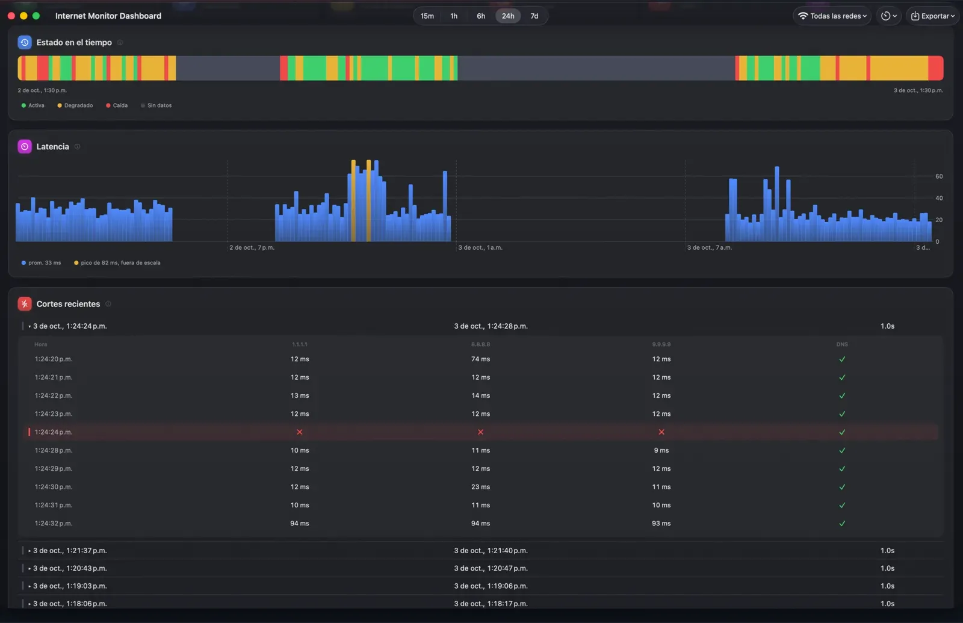Select the 15m time range
The image size is (963, 623).
tap(427, 16)
